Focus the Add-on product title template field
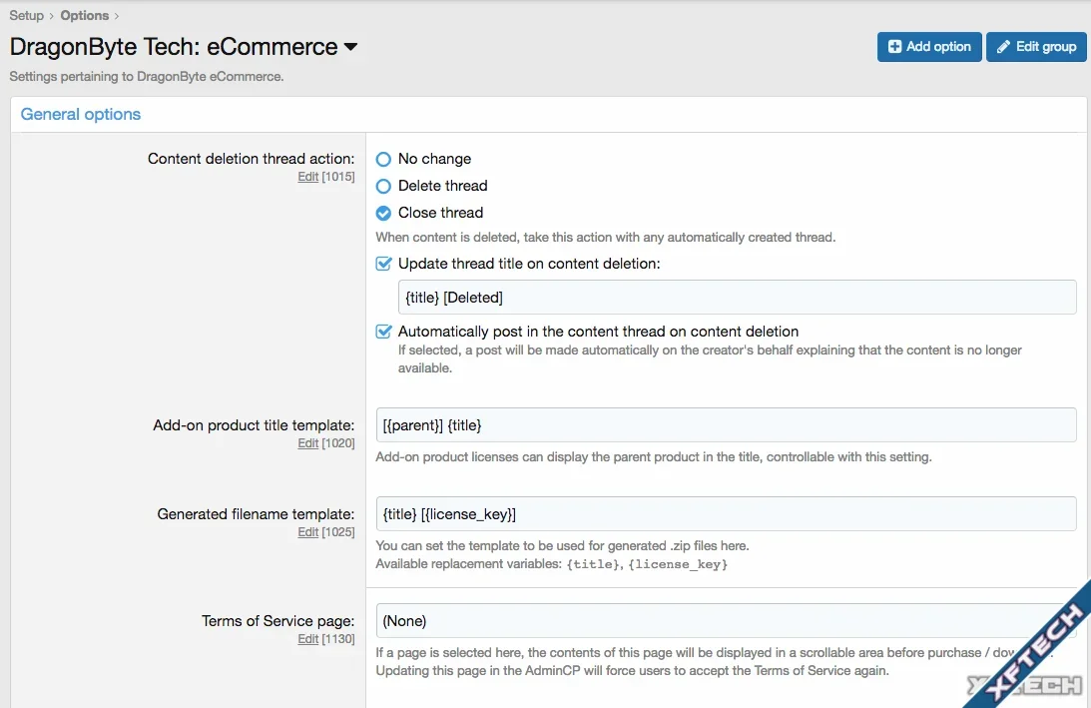The width and height of the screenshot is (1091, 708). pyautogui.click(x=726, y=424)
